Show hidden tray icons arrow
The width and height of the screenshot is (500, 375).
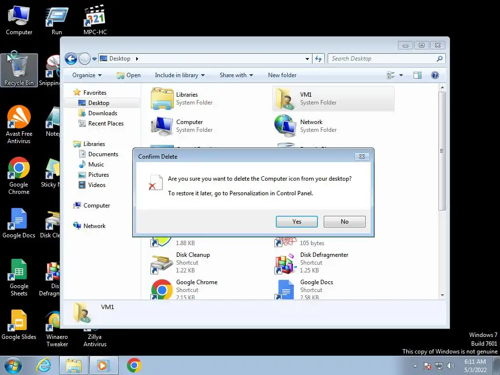(415, 366)
